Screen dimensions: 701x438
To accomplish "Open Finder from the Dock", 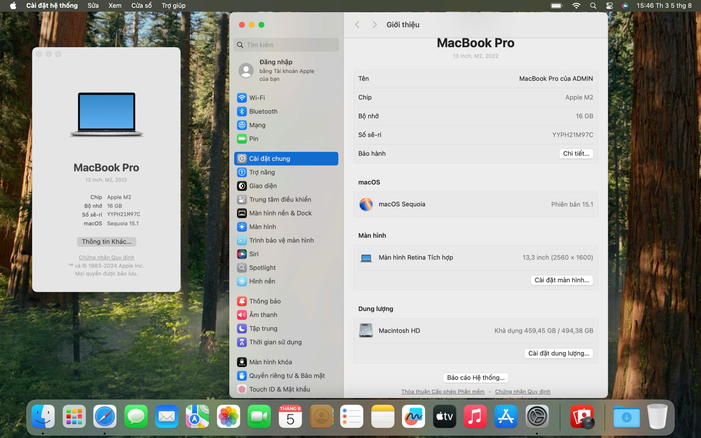I will click(43, 416).
